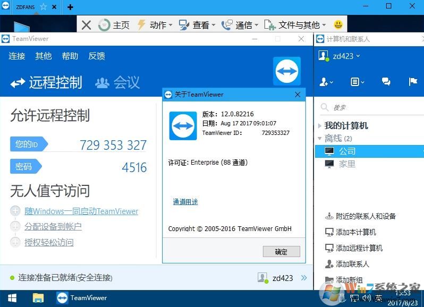
Task: Click the ID number 729 353 327
Action: click(x=113, y=145)
